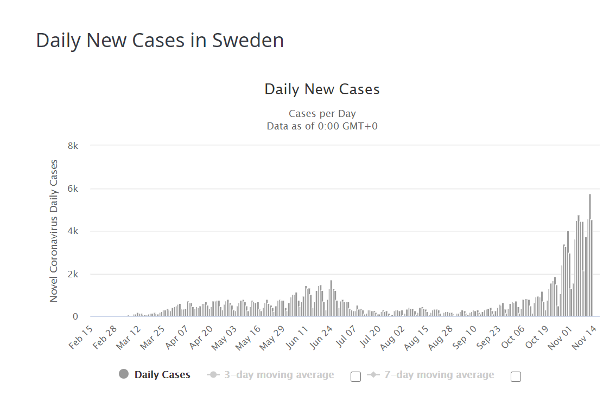This screenshot has width=616, height=416.
Task: Tick the 7-day moving average checkbox
Action: point(516,376)
